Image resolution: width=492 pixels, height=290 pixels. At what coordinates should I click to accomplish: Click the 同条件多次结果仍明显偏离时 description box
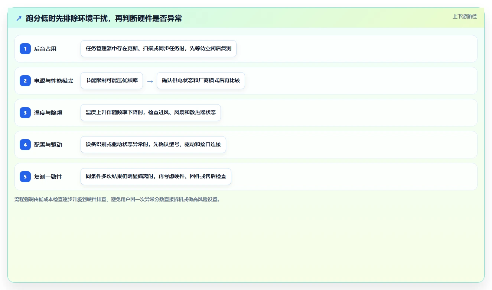(156, 177)
